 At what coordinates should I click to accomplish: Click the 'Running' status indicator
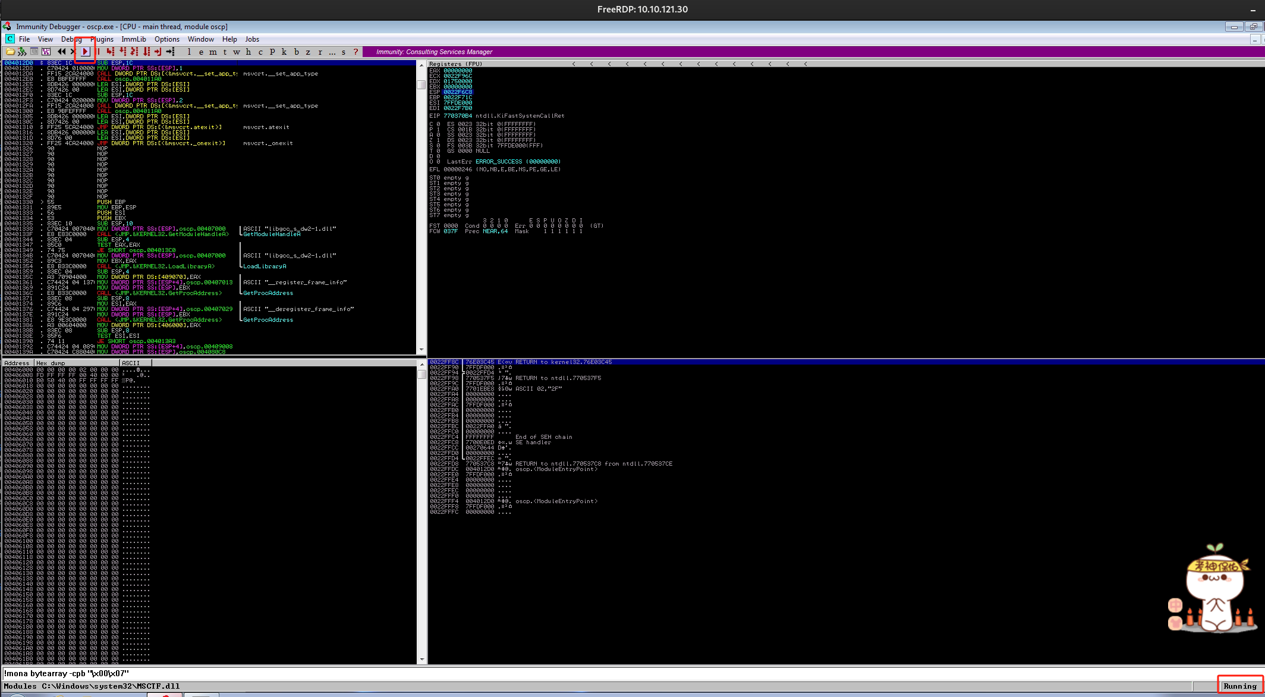click(x=1240, y=686)
